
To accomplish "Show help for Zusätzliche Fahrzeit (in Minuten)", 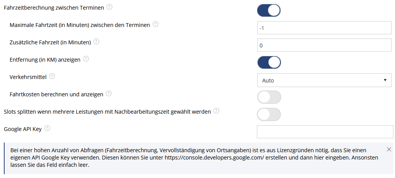I will point(96,41).
